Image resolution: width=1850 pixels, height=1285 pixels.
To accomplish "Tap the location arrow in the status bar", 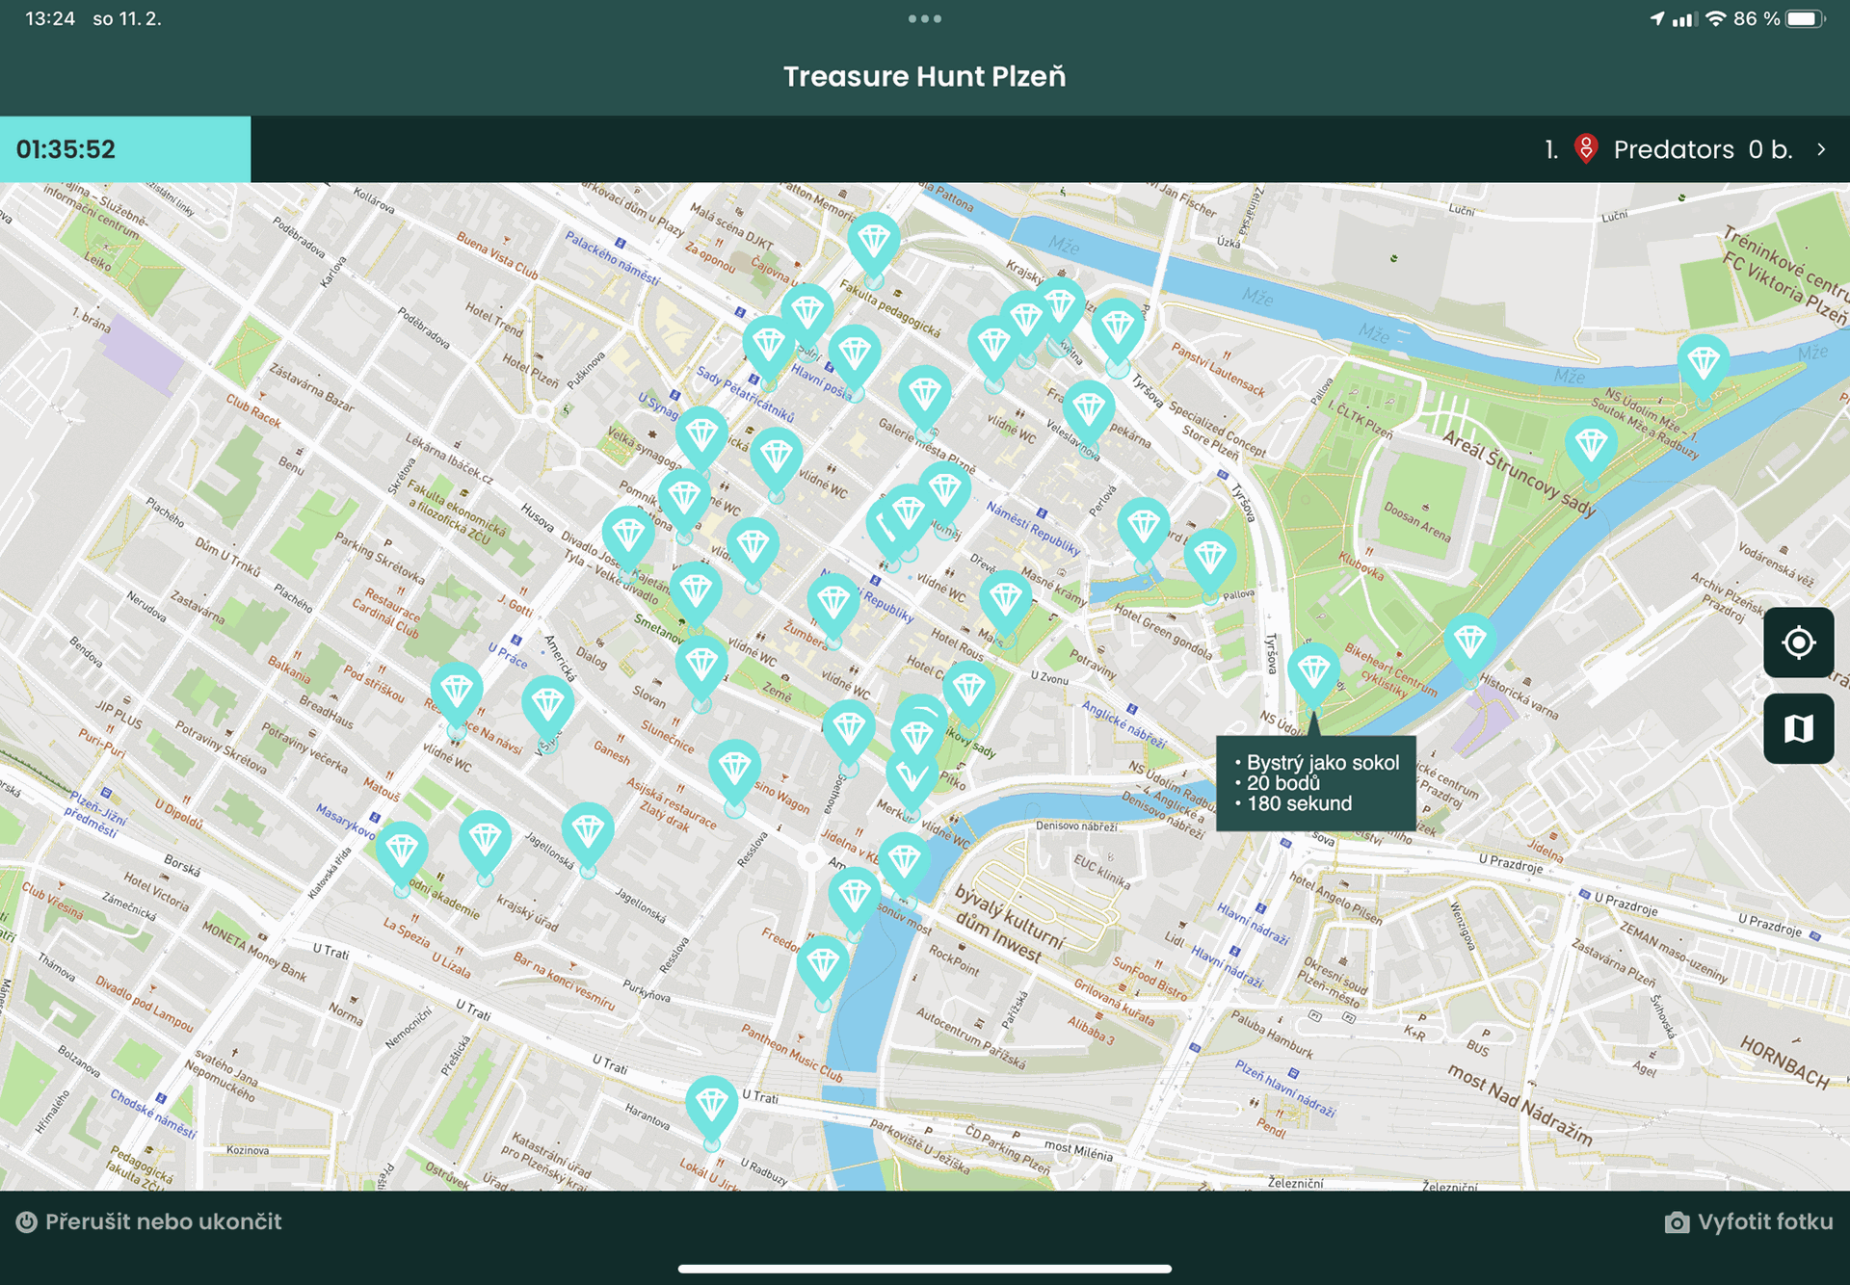I will tap(1657, 18).
